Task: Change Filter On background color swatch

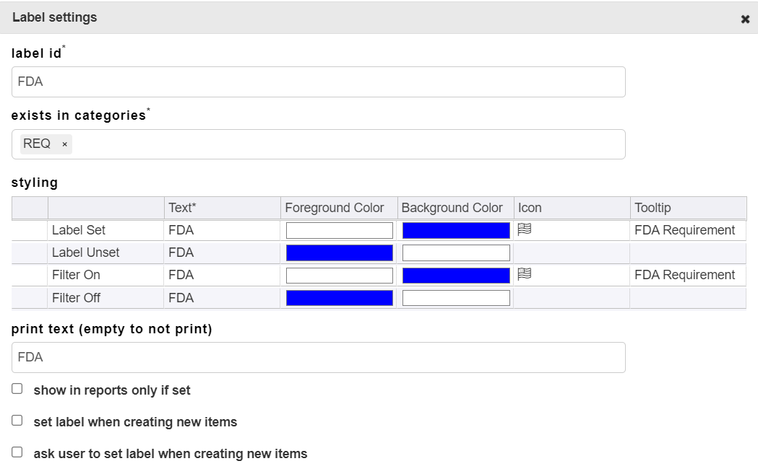Action: click(x=456, y=275)
